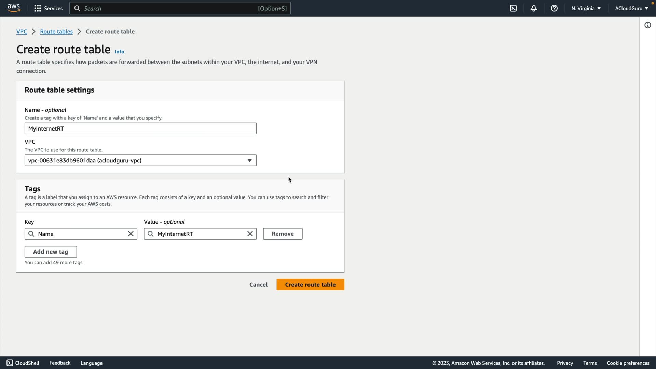Image resolution: width=656 pixels, height=369 pixels.
Task: Open the info panel circle icon
Action: [x=647, y=25]
